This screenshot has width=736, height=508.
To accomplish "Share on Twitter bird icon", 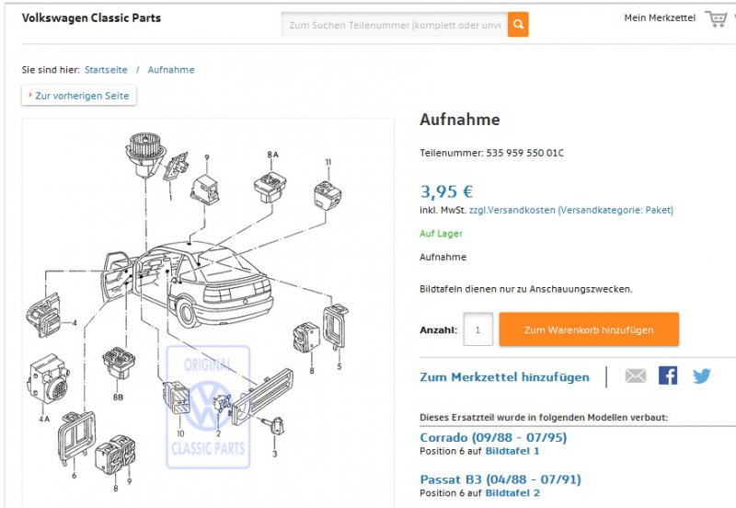I will point(702,375).
